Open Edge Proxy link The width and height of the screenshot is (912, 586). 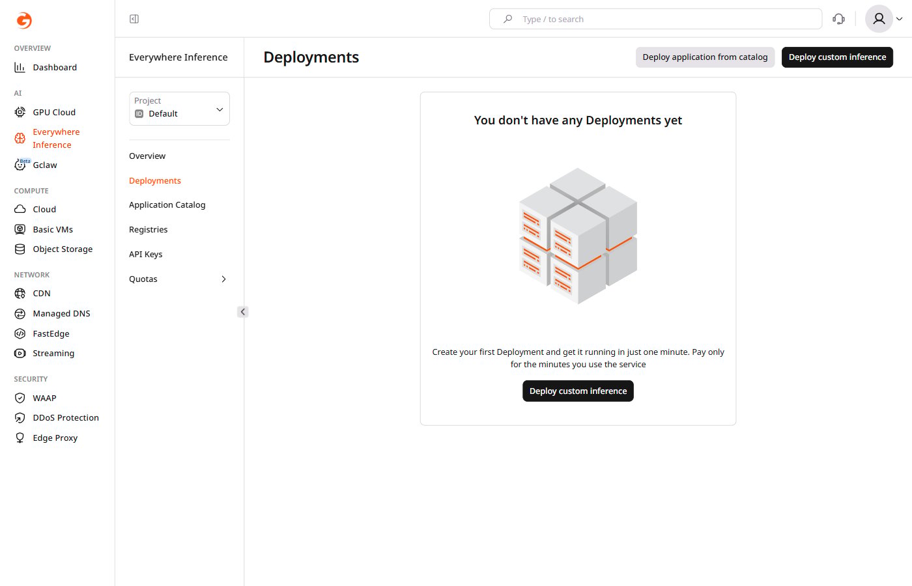[x=55, y=438]
